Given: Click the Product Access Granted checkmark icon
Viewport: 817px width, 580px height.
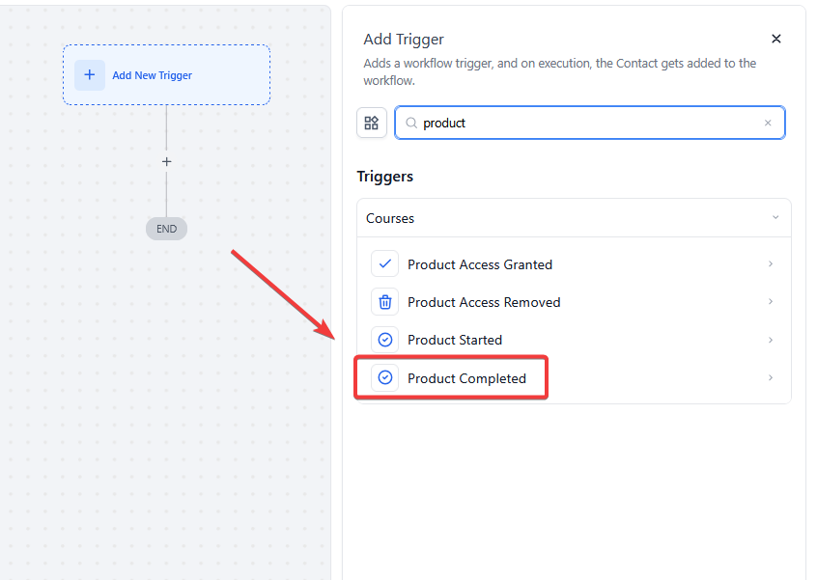Looking at the screenshot, I should coord(385,264).
